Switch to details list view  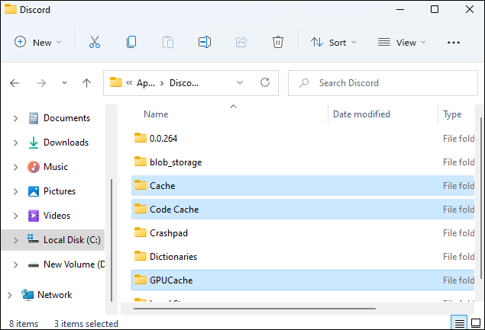coord(458,323)
